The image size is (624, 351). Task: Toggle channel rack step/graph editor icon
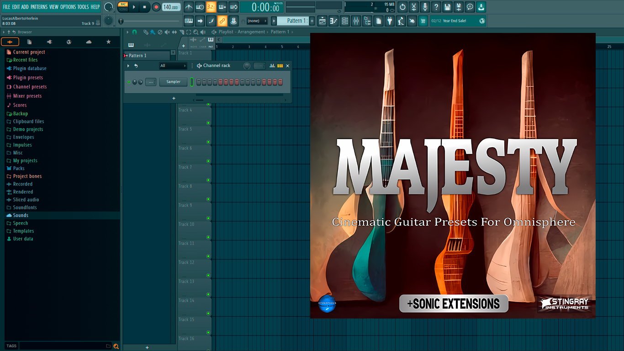pyautogui.click(x=272, y=66)
